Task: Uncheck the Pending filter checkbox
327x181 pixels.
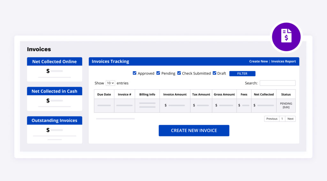Action: (x=158, y=73)
